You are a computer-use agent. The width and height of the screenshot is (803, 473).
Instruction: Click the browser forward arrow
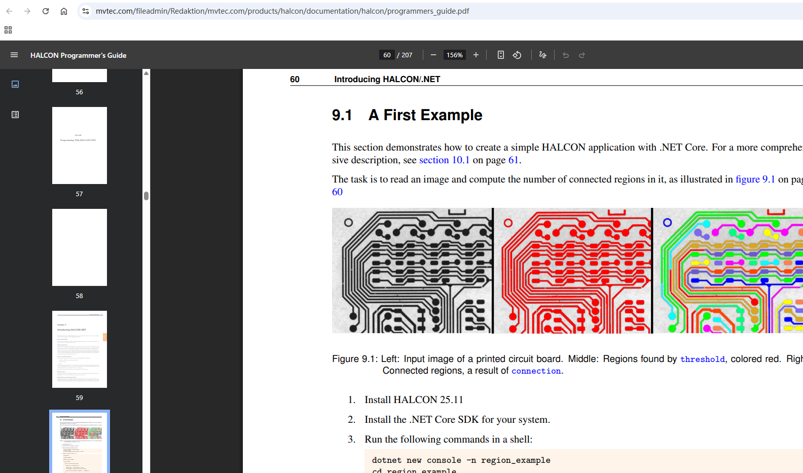tap(27, 11)
